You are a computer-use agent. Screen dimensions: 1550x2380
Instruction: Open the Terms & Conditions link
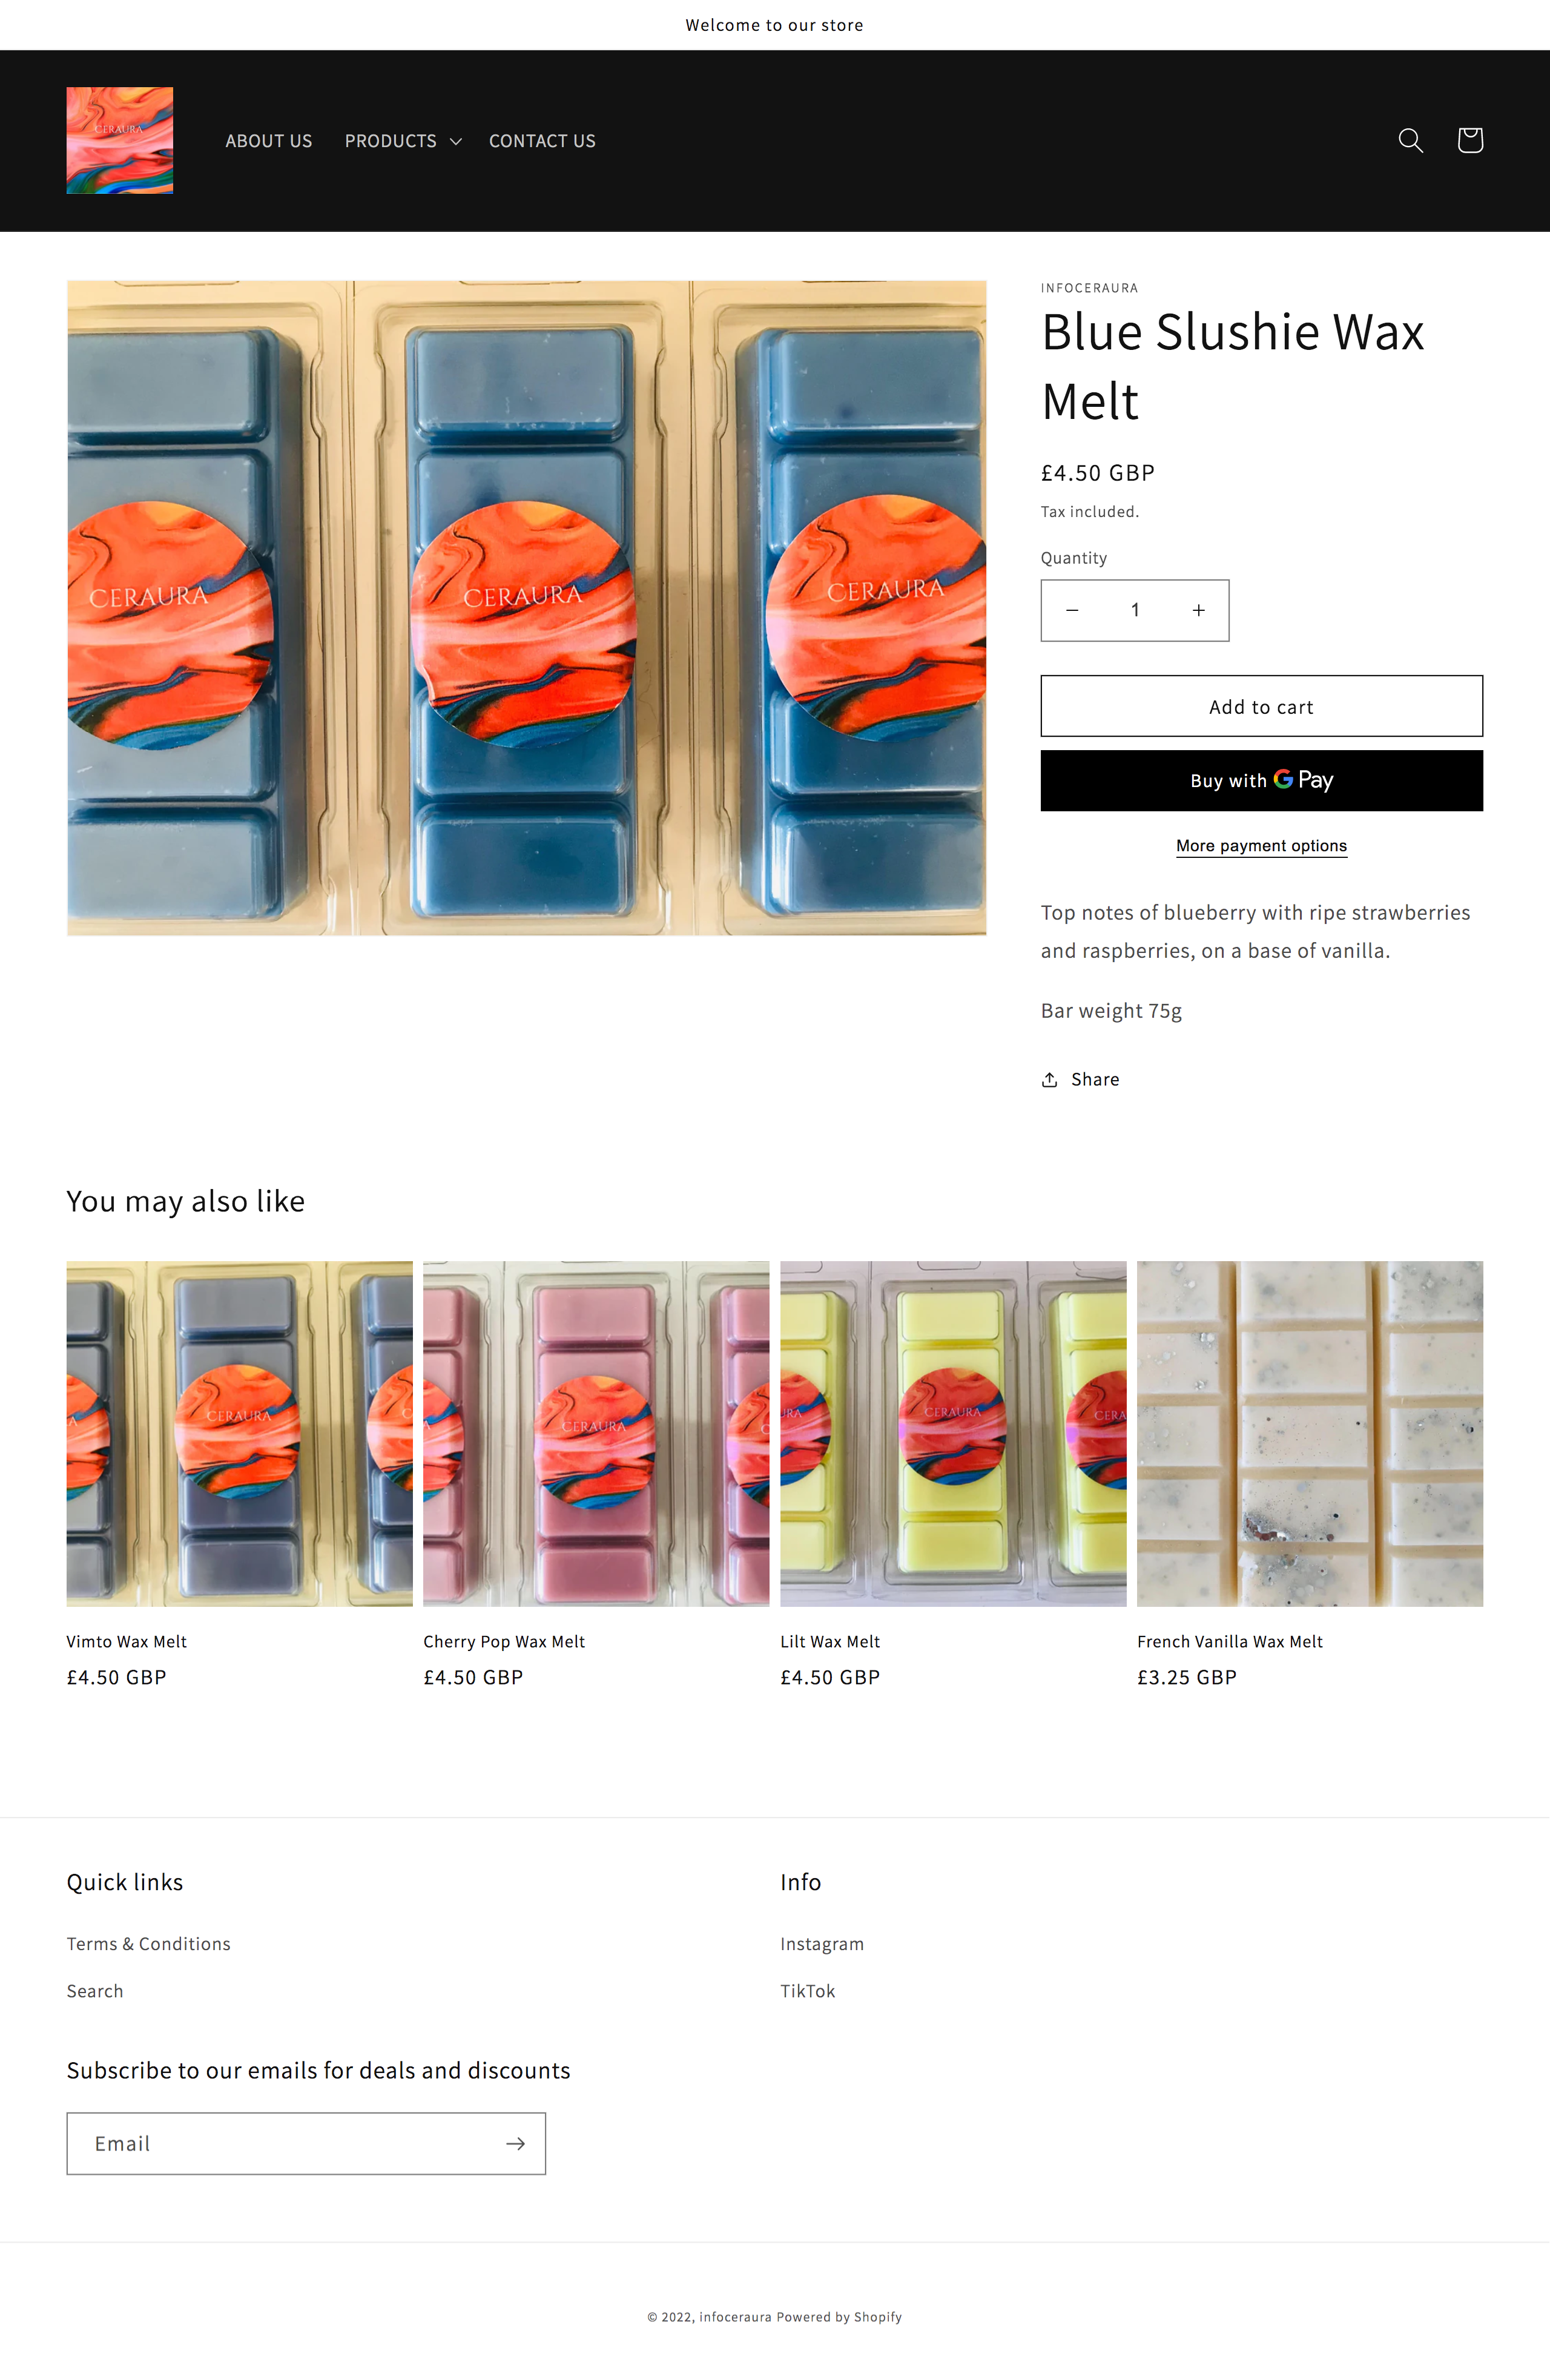tap(148, 1943)
